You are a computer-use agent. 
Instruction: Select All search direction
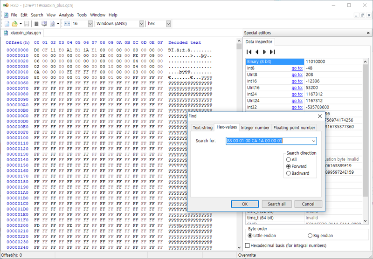289,159
